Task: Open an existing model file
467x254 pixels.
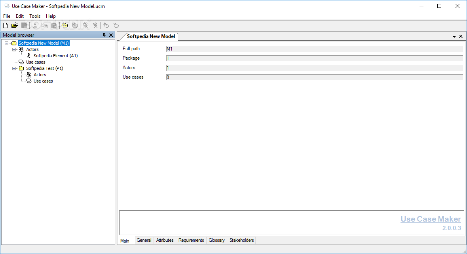Action: (15, 26)
